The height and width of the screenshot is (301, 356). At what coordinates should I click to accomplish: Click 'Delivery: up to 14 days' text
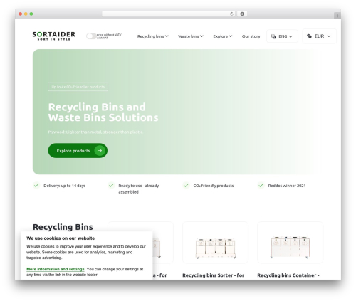[64, 186]
